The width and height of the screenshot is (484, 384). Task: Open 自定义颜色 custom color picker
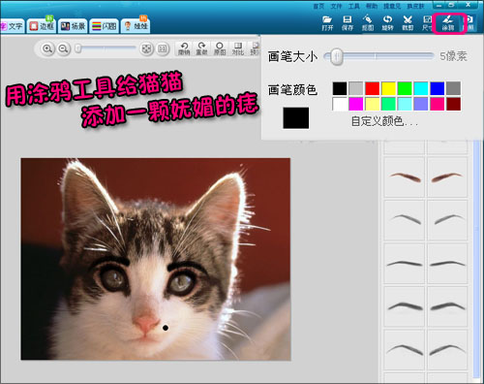click(384, 121)
